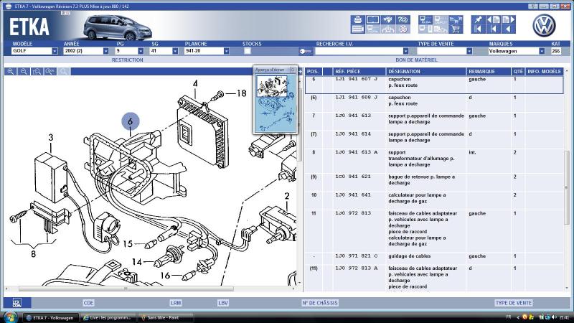
Task: Click the POS. column header
Action: (314, 71)
